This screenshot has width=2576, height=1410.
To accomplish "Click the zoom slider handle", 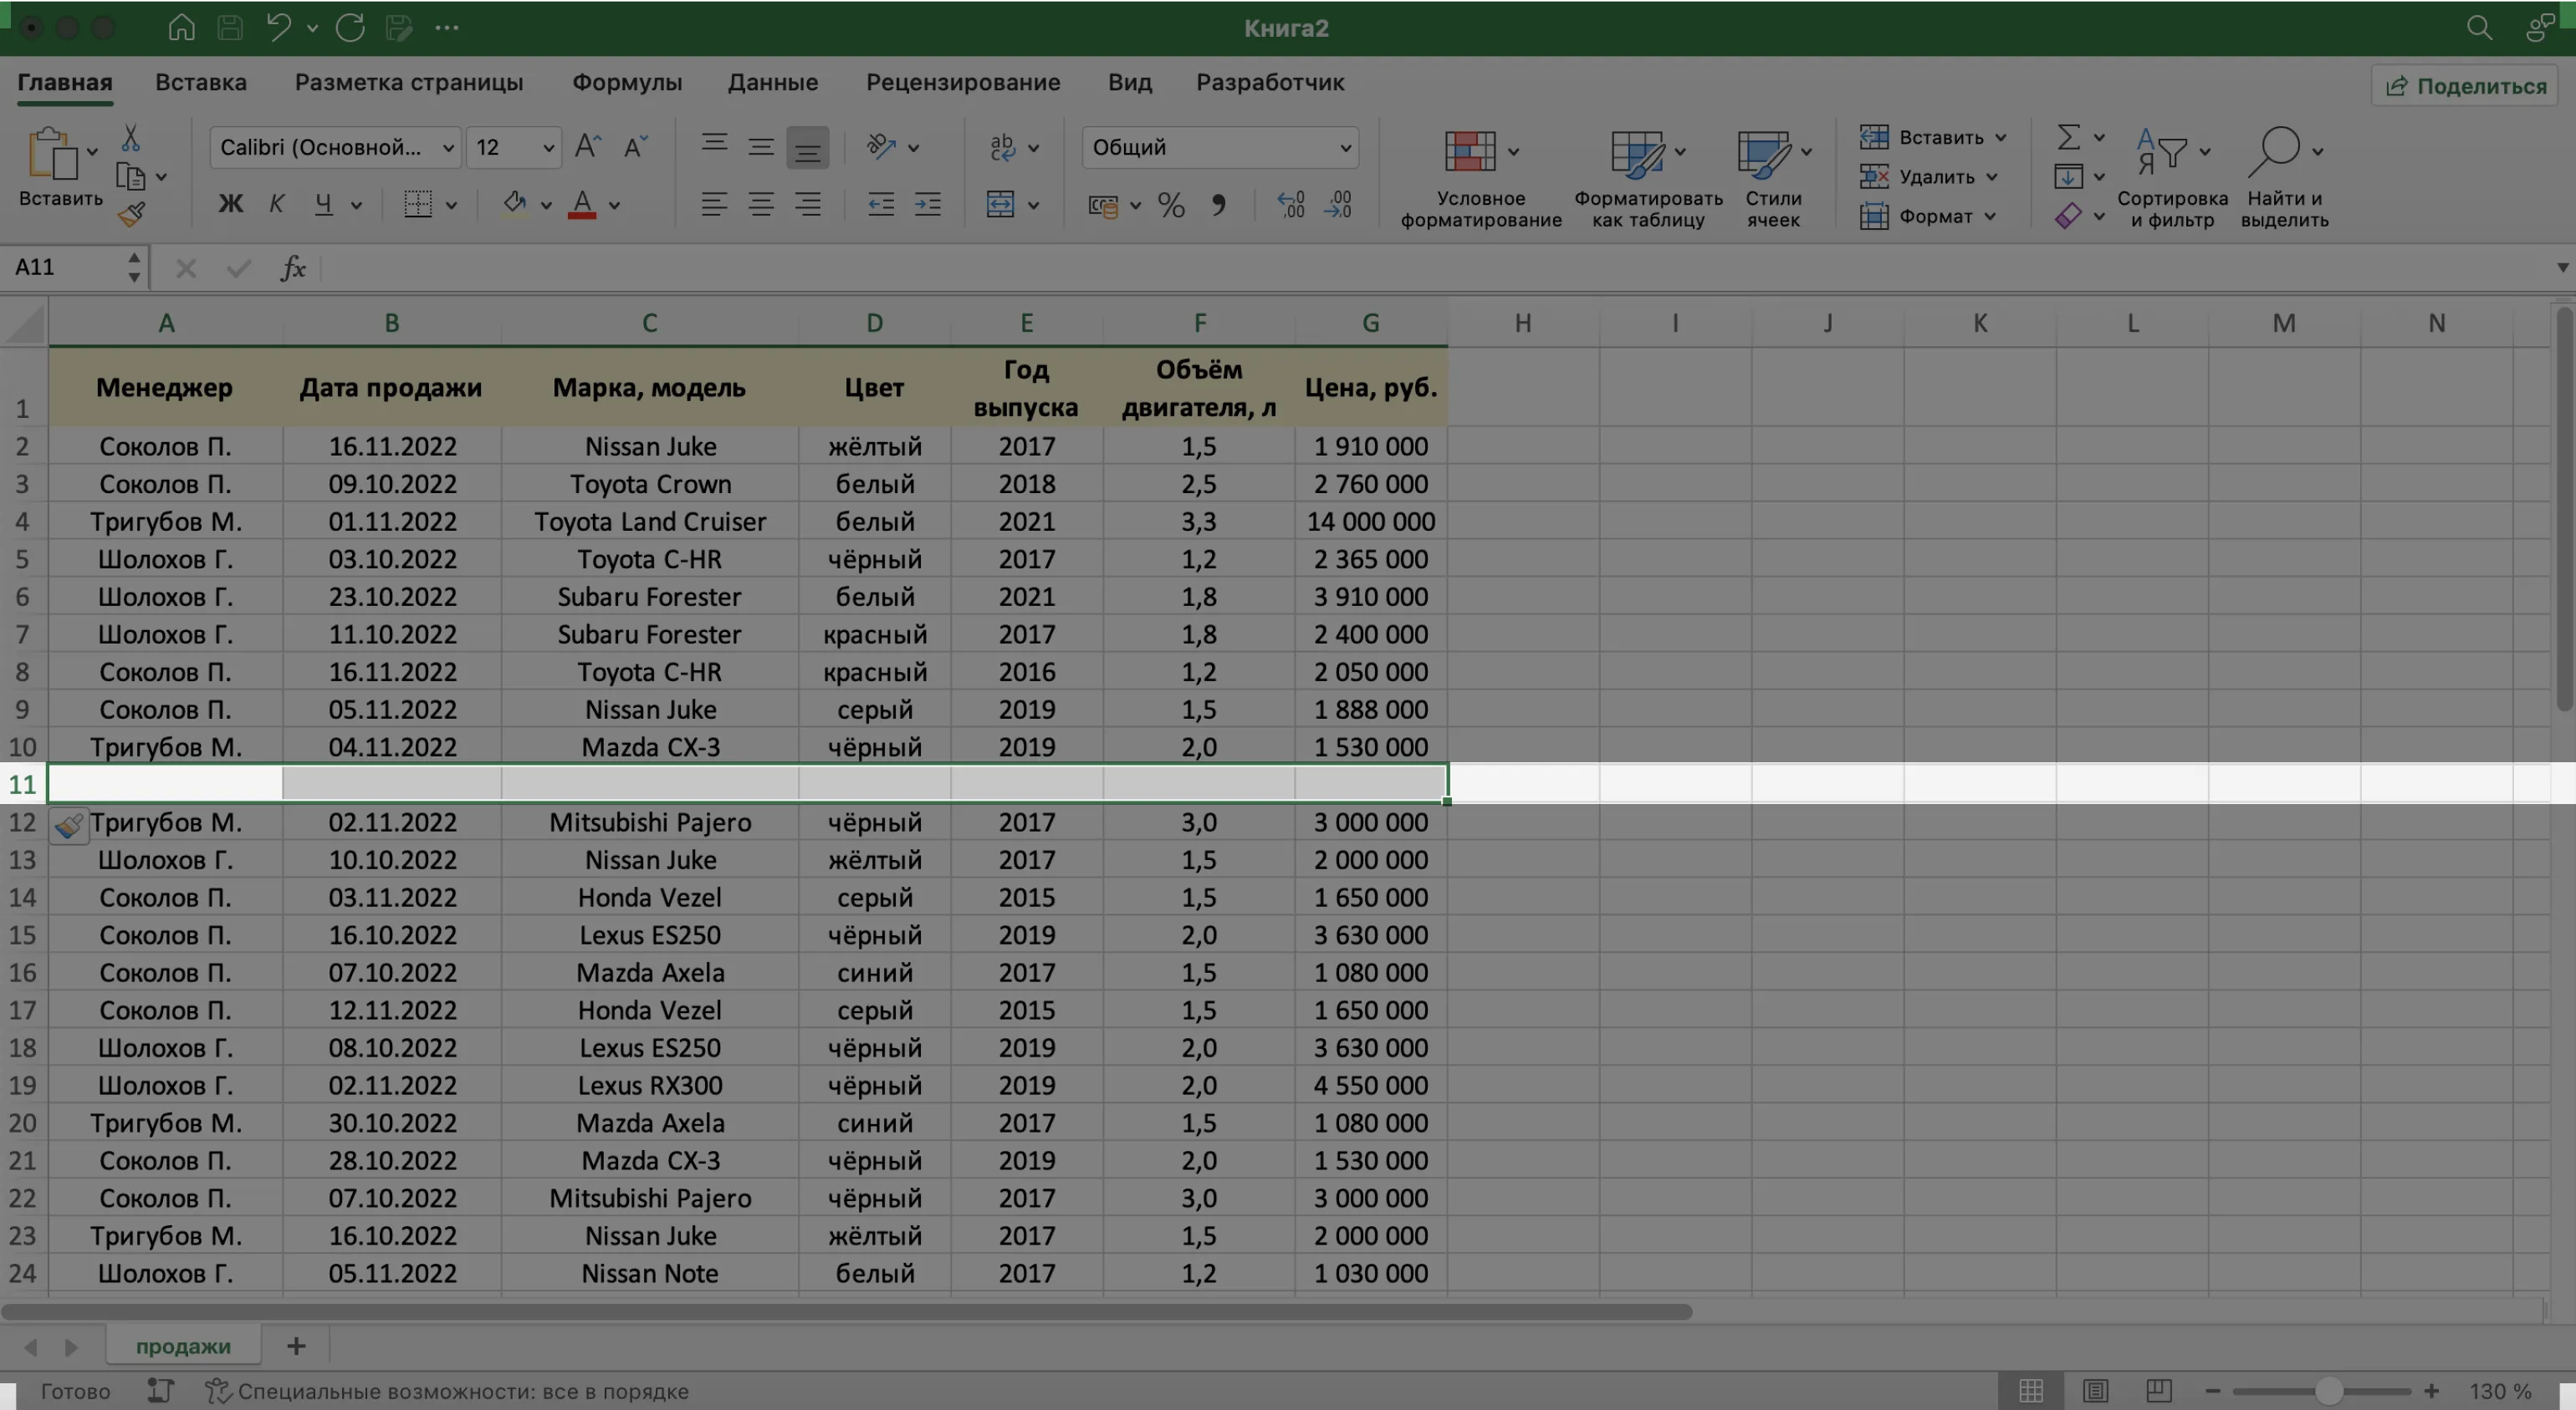I will pyautogui.click(x=2328, y=1390).
